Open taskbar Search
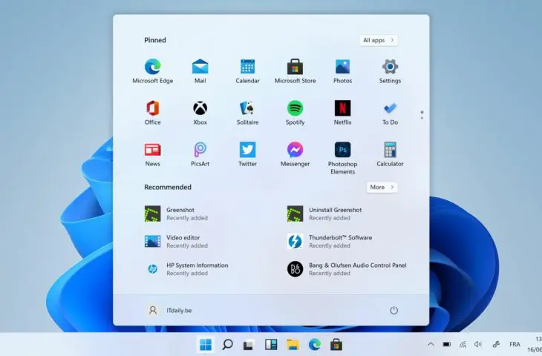The height and width of the screenshot is (356, 542). click(227, 344)
